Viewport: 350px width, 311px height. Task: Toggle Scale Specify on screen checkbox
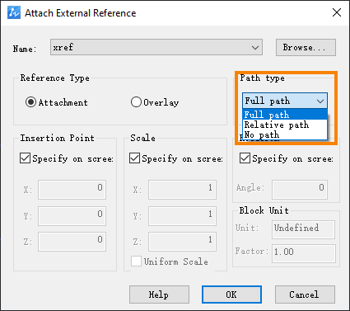point(134,158)
